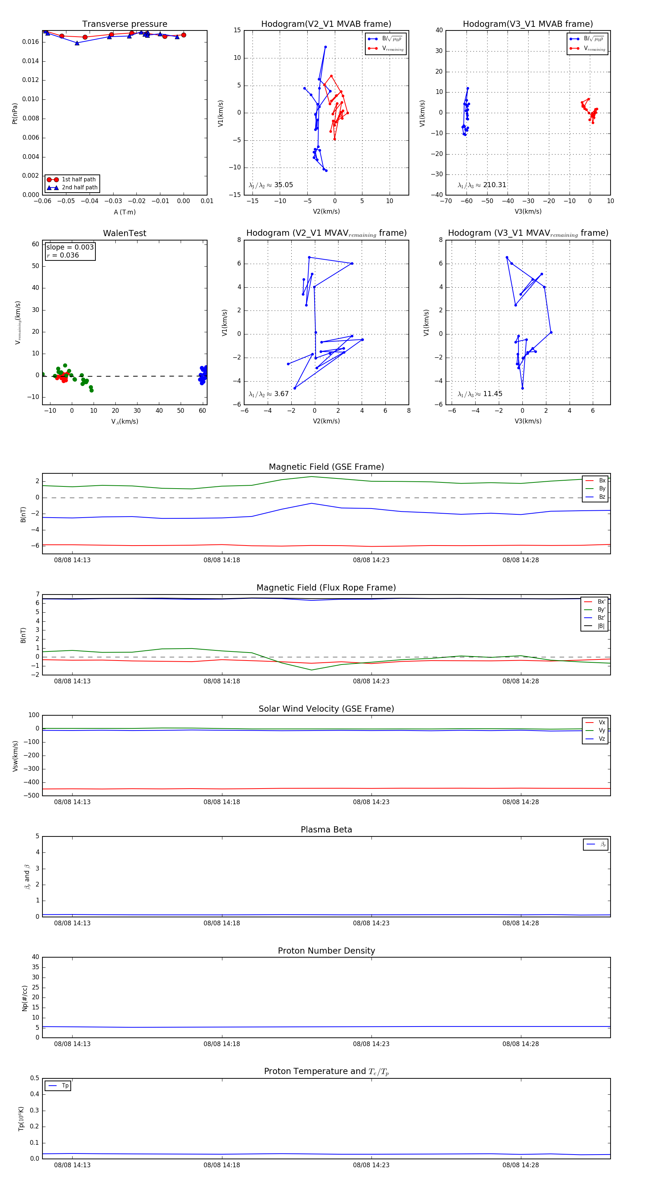Click the eigenvalue ratio text '3.67'
653x1197 pixels.
(x=282, y=394)
